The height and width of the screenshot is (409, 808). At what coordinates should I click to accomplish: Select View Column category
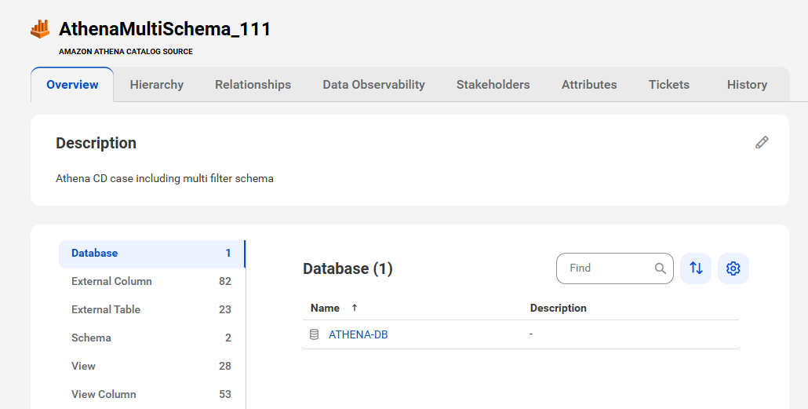click(x=151, y=394)
